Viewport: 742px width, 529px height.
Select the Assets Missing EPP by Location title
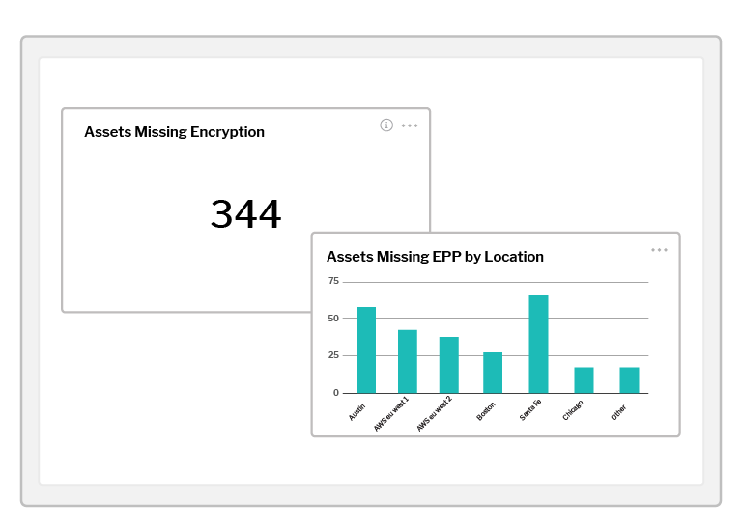(435, 257)
